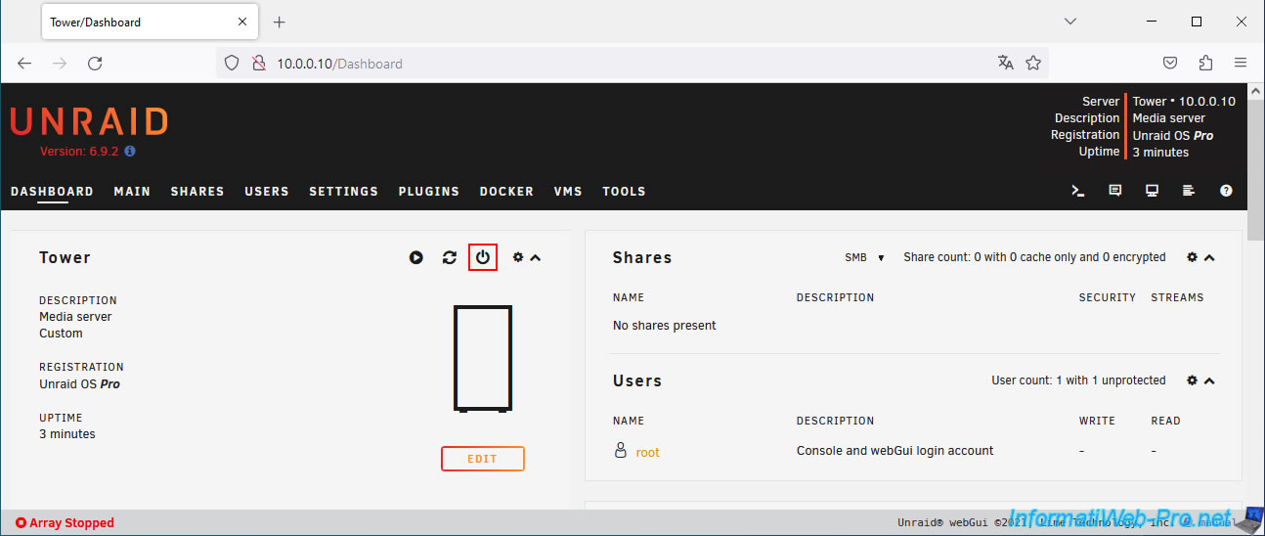The height and width of the screenshot is (536, 1265).
Task: Bookmark this page with star icon
Action: coord(1033,63)
